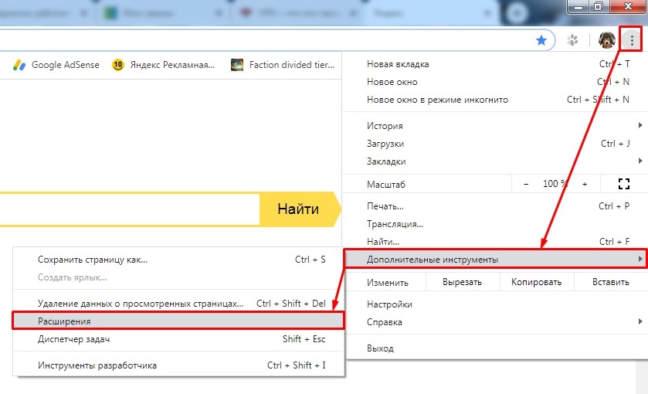Viewport: 648px width, 394px height.
Task: Open Загрузки from the menu
Action: pos(496,144)
